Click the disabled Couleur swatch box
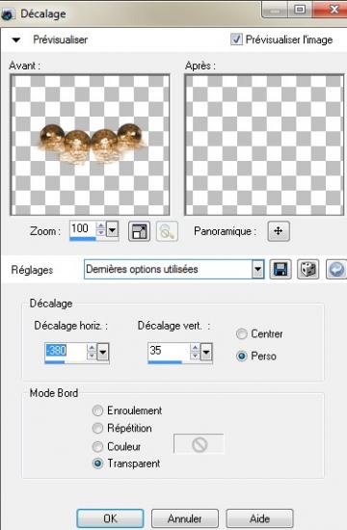The image size is (347, 530). point(199,444)
